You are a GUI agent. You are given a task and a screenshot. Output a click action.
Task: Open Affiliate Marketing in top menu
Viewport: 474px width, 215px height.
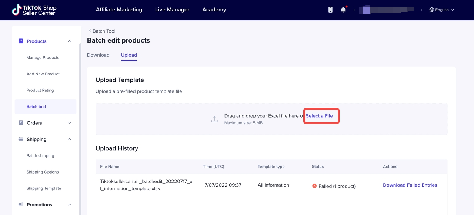click(x=119, y=10)
